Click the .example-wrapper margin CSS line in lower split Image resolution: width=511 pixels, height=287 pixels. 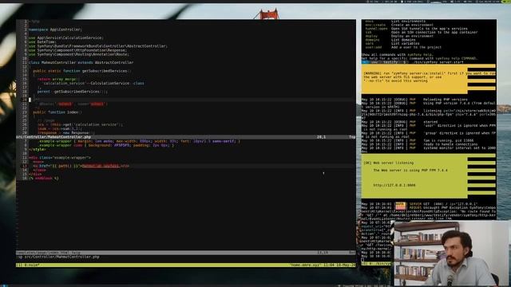[x=139, y=141]
